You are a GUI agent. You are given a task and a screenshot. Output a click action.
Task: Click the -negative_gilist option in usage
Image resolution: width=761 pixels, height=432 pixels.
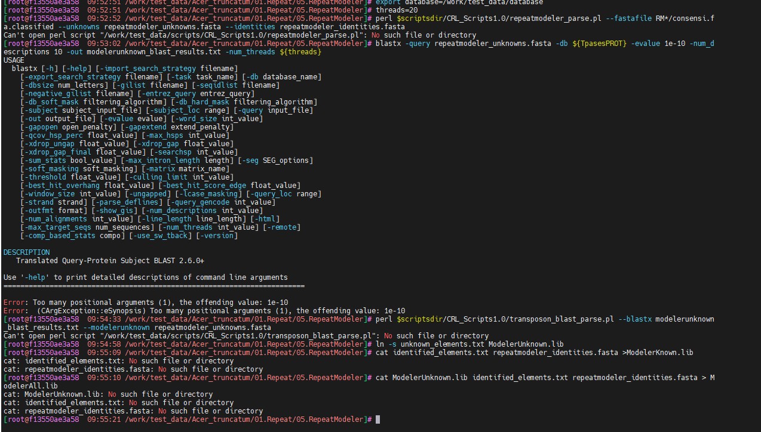pos(57,94)
